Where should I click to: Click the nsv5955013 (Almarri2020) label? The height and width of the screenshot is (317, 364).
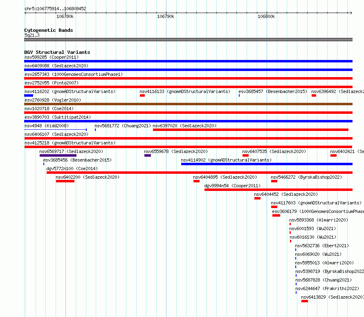tap(325, 263)
